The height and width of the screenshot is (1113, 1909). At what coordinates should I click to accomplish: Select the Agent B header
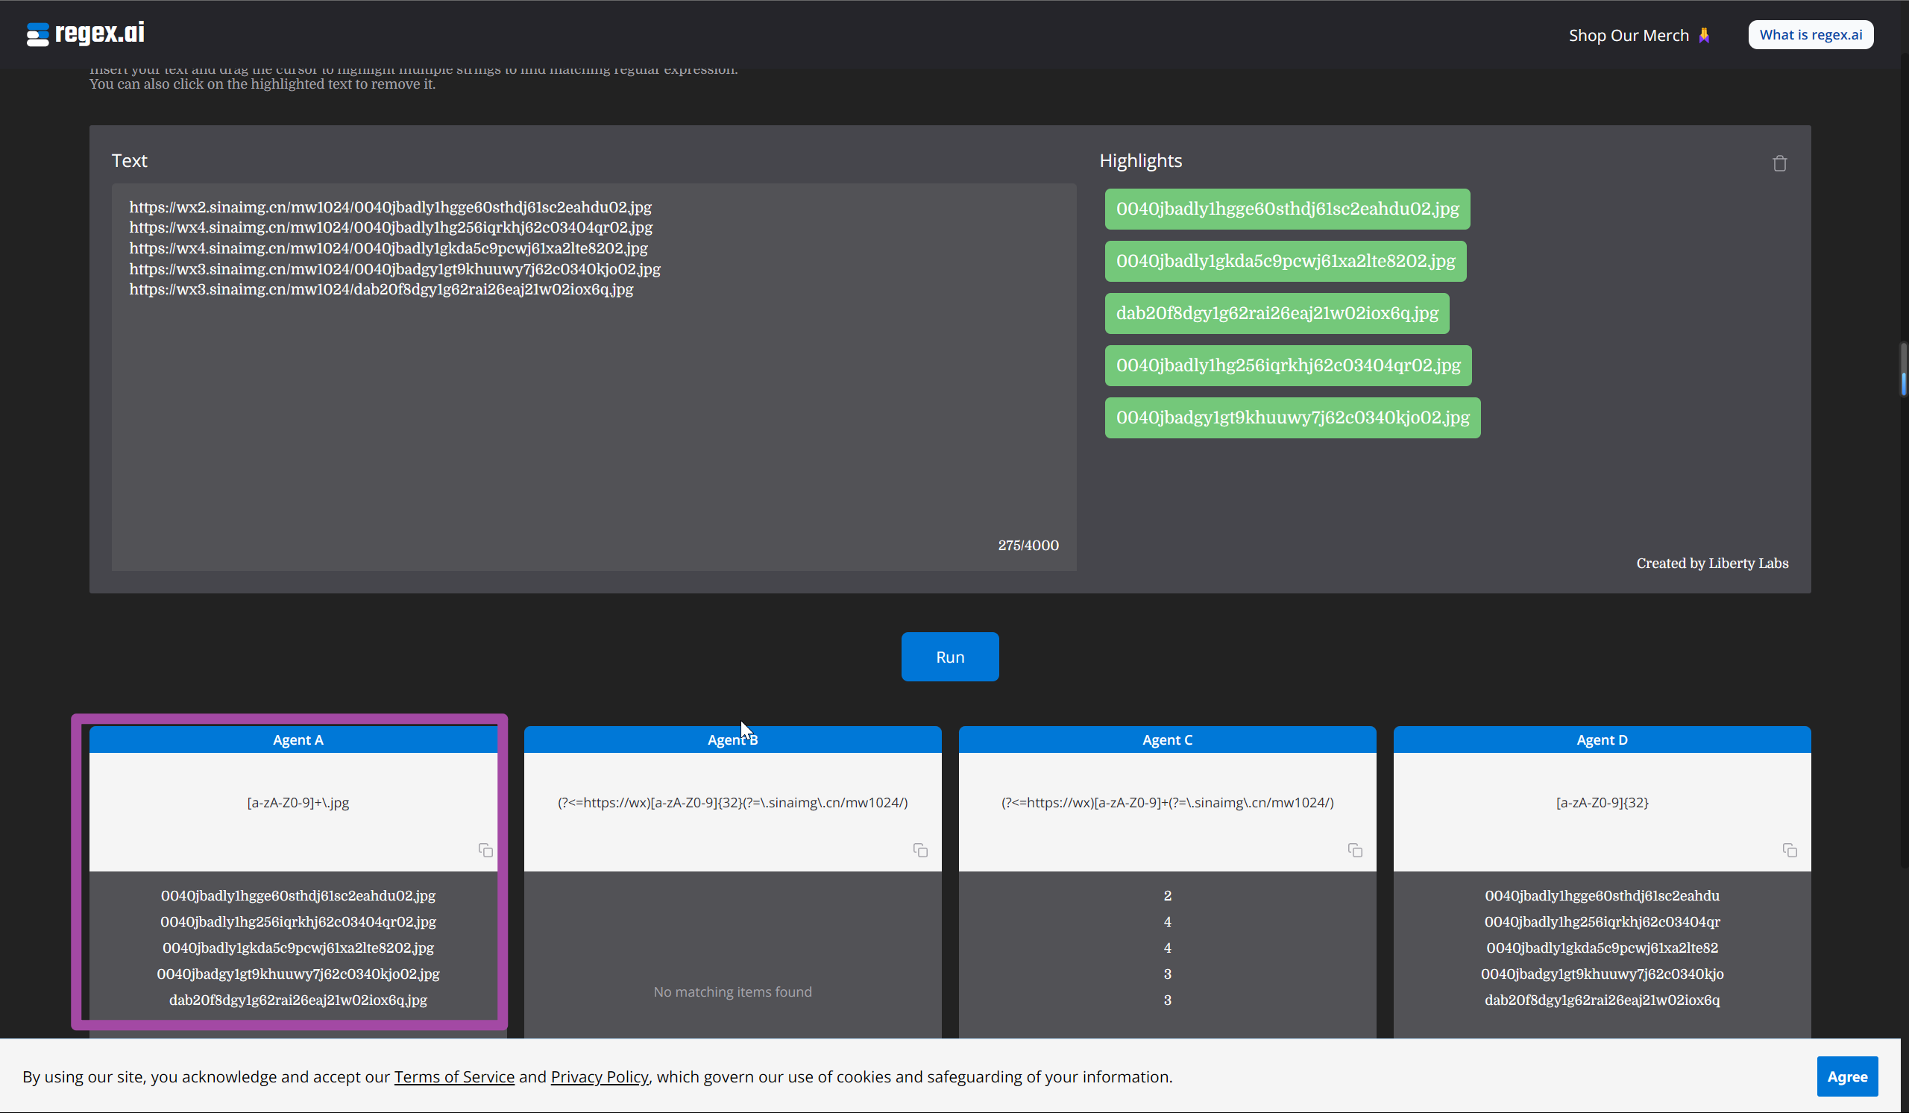pyautogui.click(x=732, y=740)
